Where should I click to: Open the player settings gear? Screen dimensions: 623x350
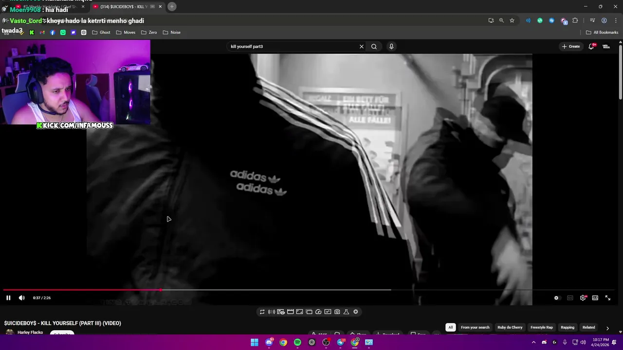tap(583, 298)
